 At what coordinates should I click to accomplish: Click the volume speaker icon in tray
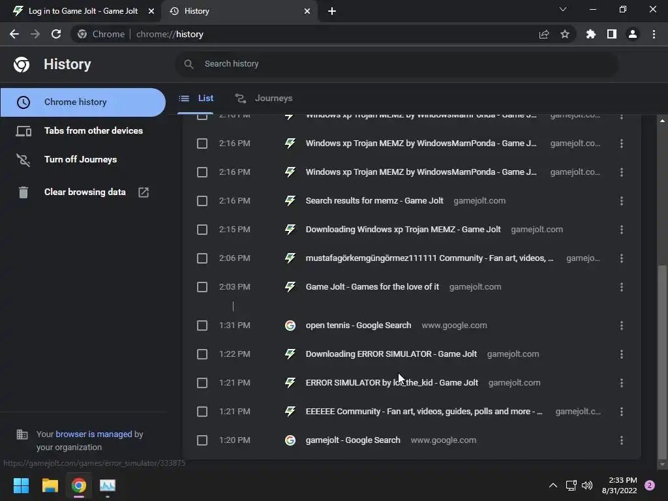587,485
